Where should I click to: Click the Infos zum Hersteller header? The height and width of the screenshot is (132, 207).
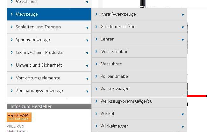tap(31, 106)
